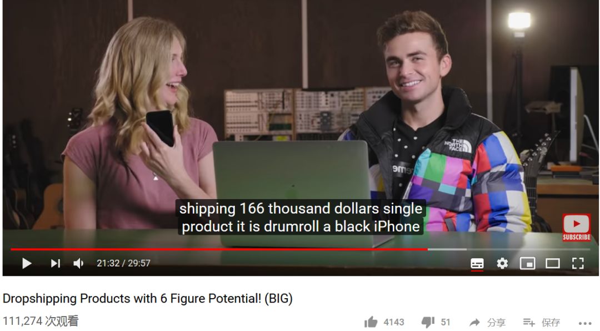Screen dimensions: 600x331
Task: Click the red SUBSCRIBE watermark
Action: [x=576, y=228]
